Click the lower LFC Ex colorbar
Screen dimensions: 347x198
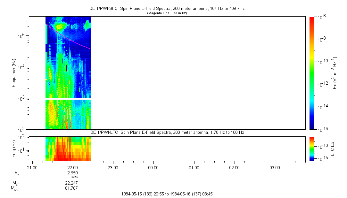point(312,148)
